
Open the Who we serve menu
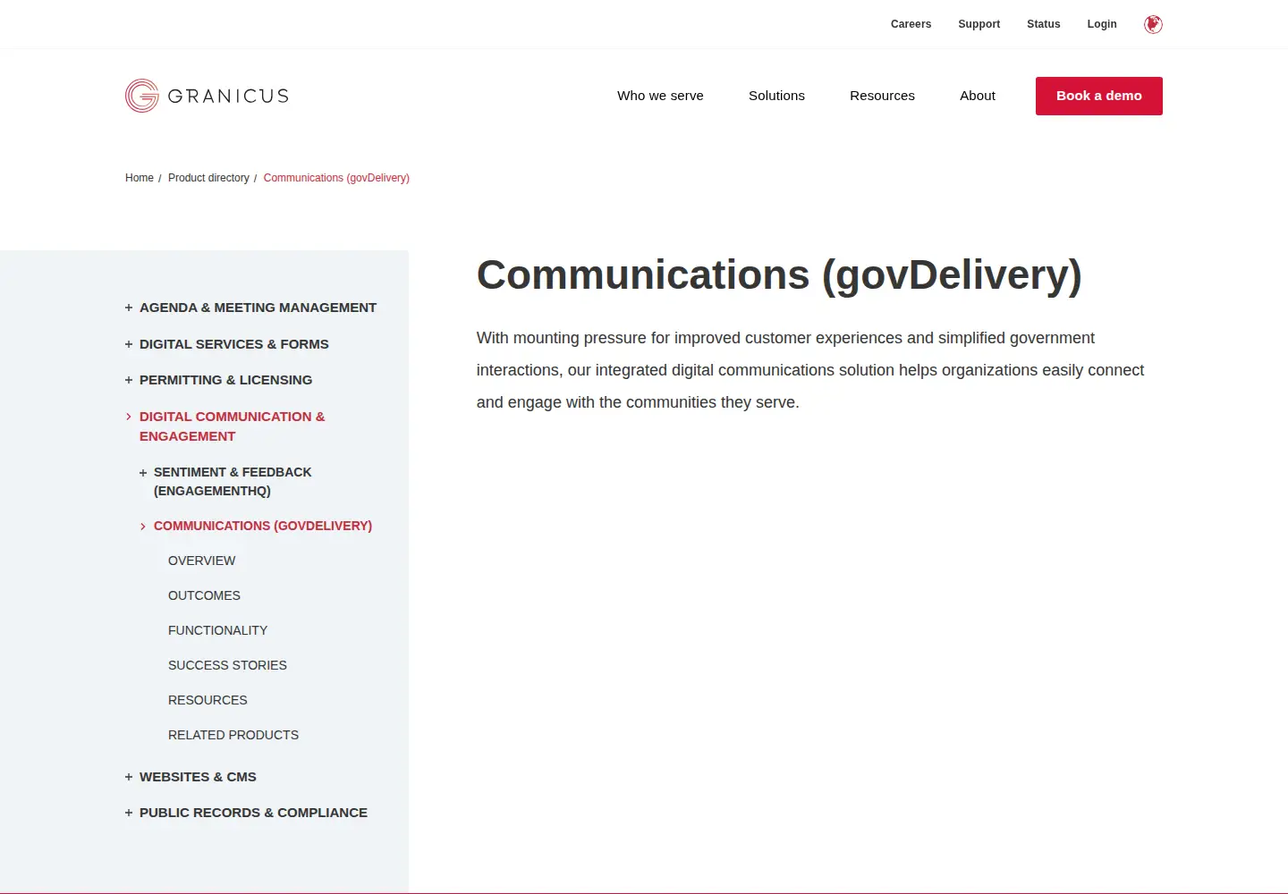point(660,96)
